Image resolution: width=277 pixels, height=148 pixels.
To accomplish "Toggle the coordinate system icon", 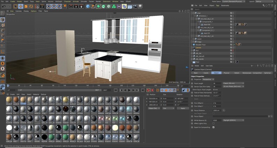I will 64,7.
